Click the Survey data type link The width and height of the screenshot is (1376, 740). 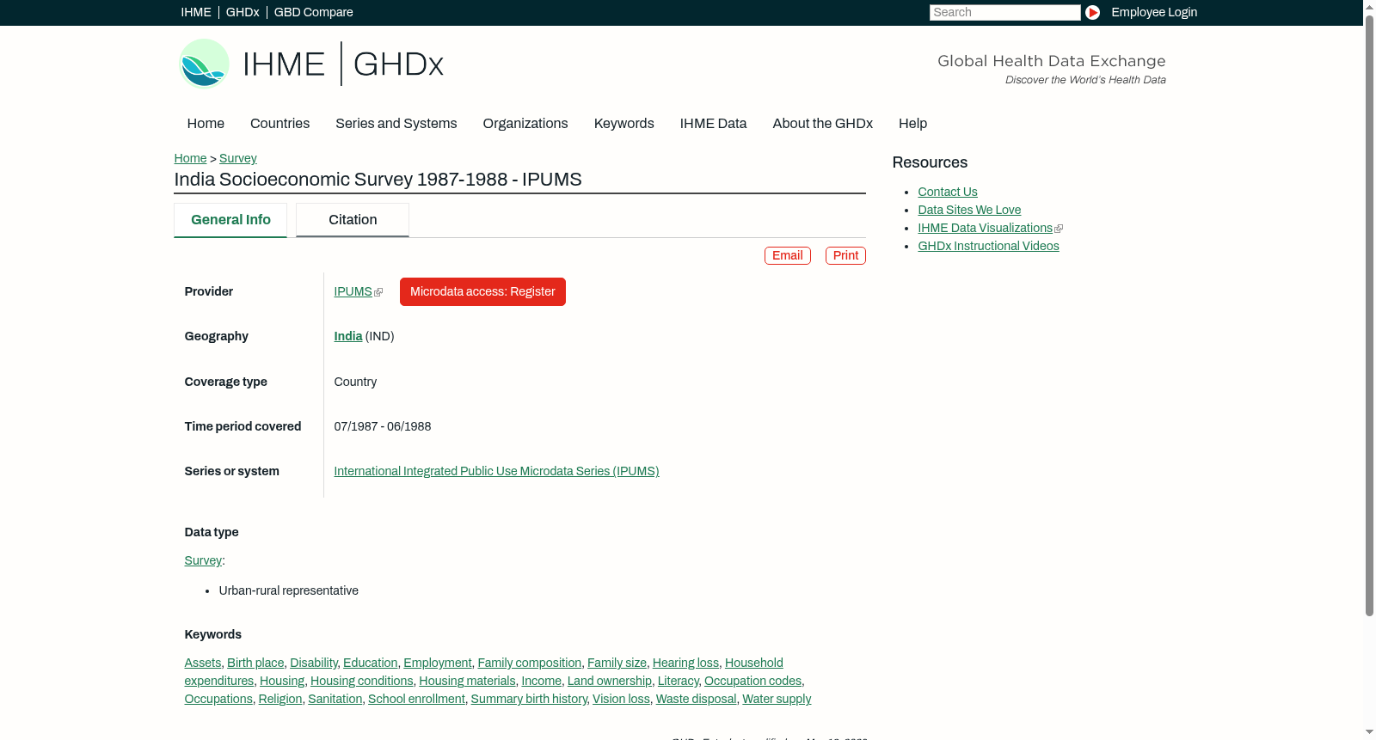[x=203, y=560]
